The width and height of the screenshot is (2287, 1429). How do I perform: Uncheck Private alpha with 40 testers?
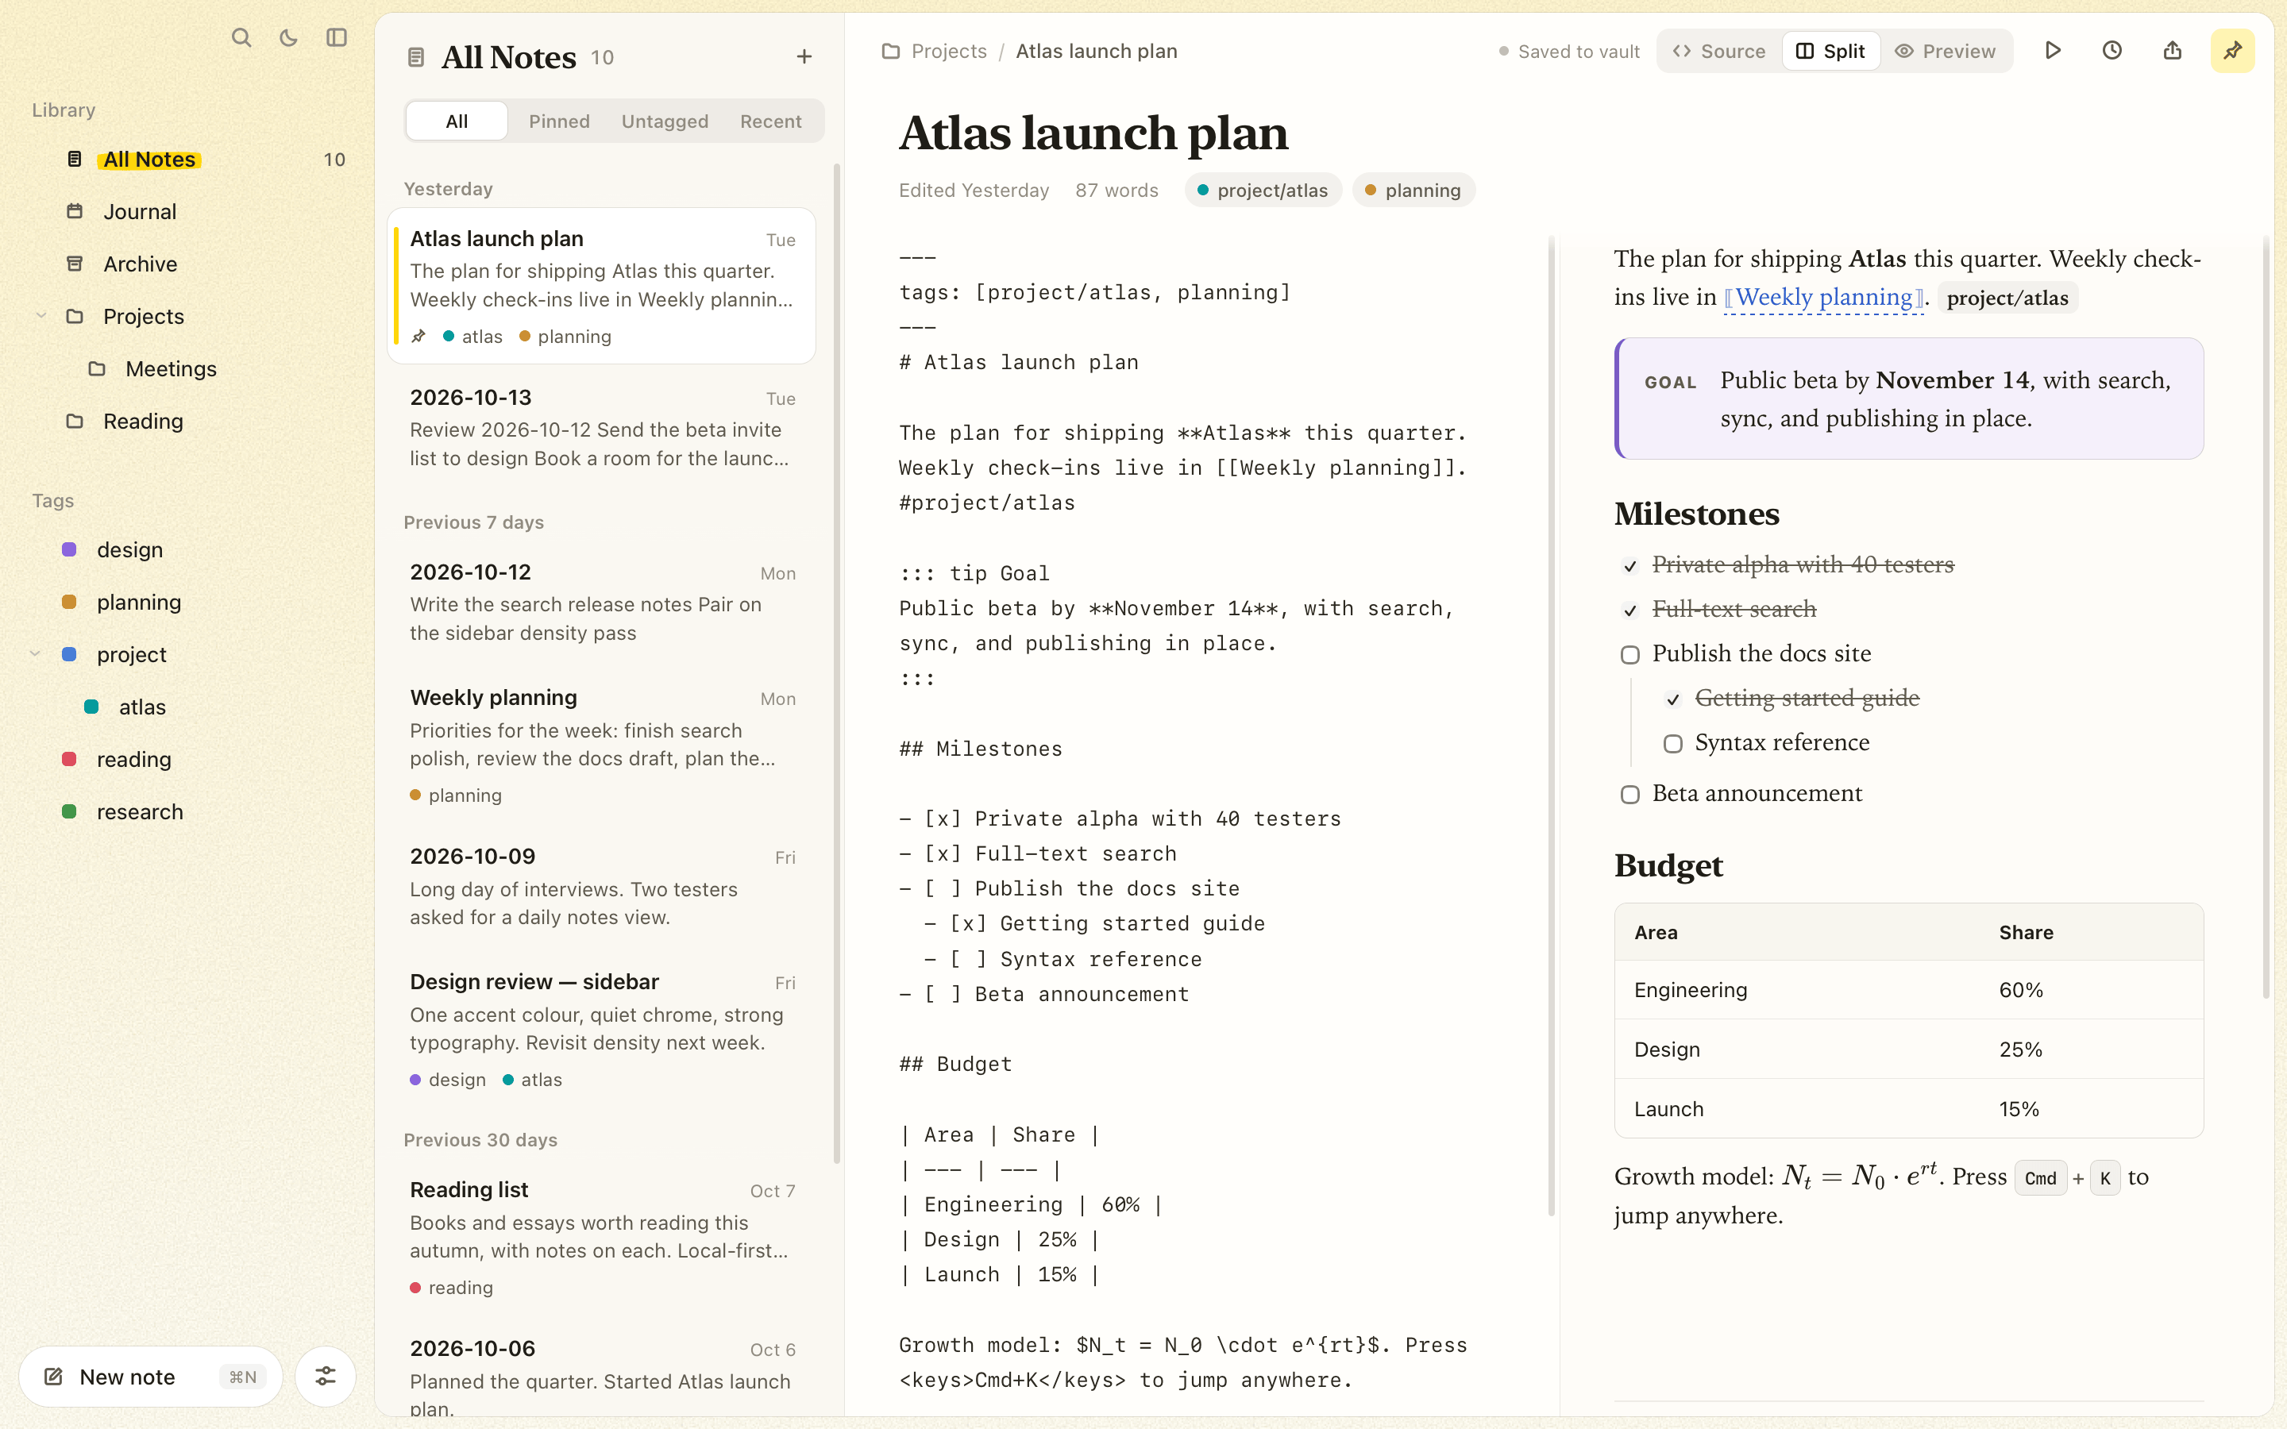coord(1630,566)
